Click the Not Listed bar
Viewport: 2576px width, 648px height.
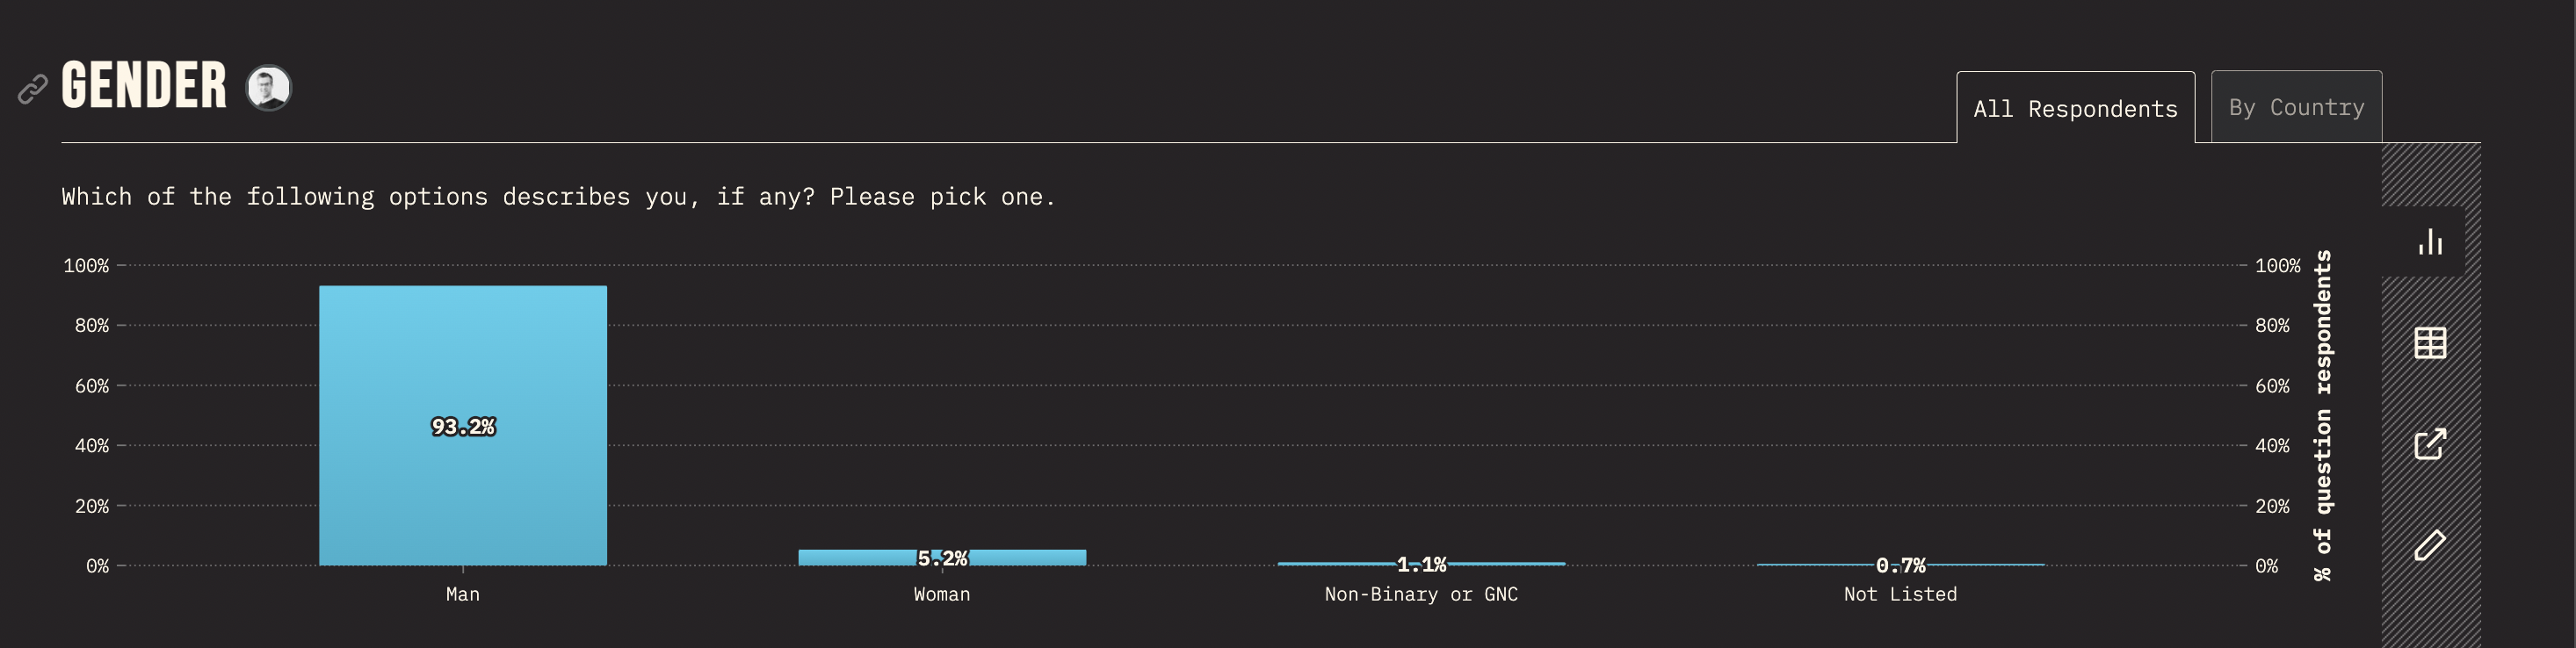tap(1900, 565)
